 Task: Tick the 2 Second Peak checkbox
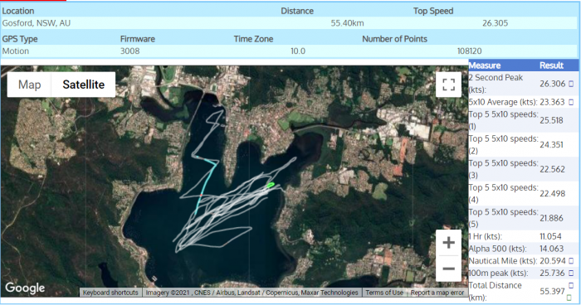[571, 84]
